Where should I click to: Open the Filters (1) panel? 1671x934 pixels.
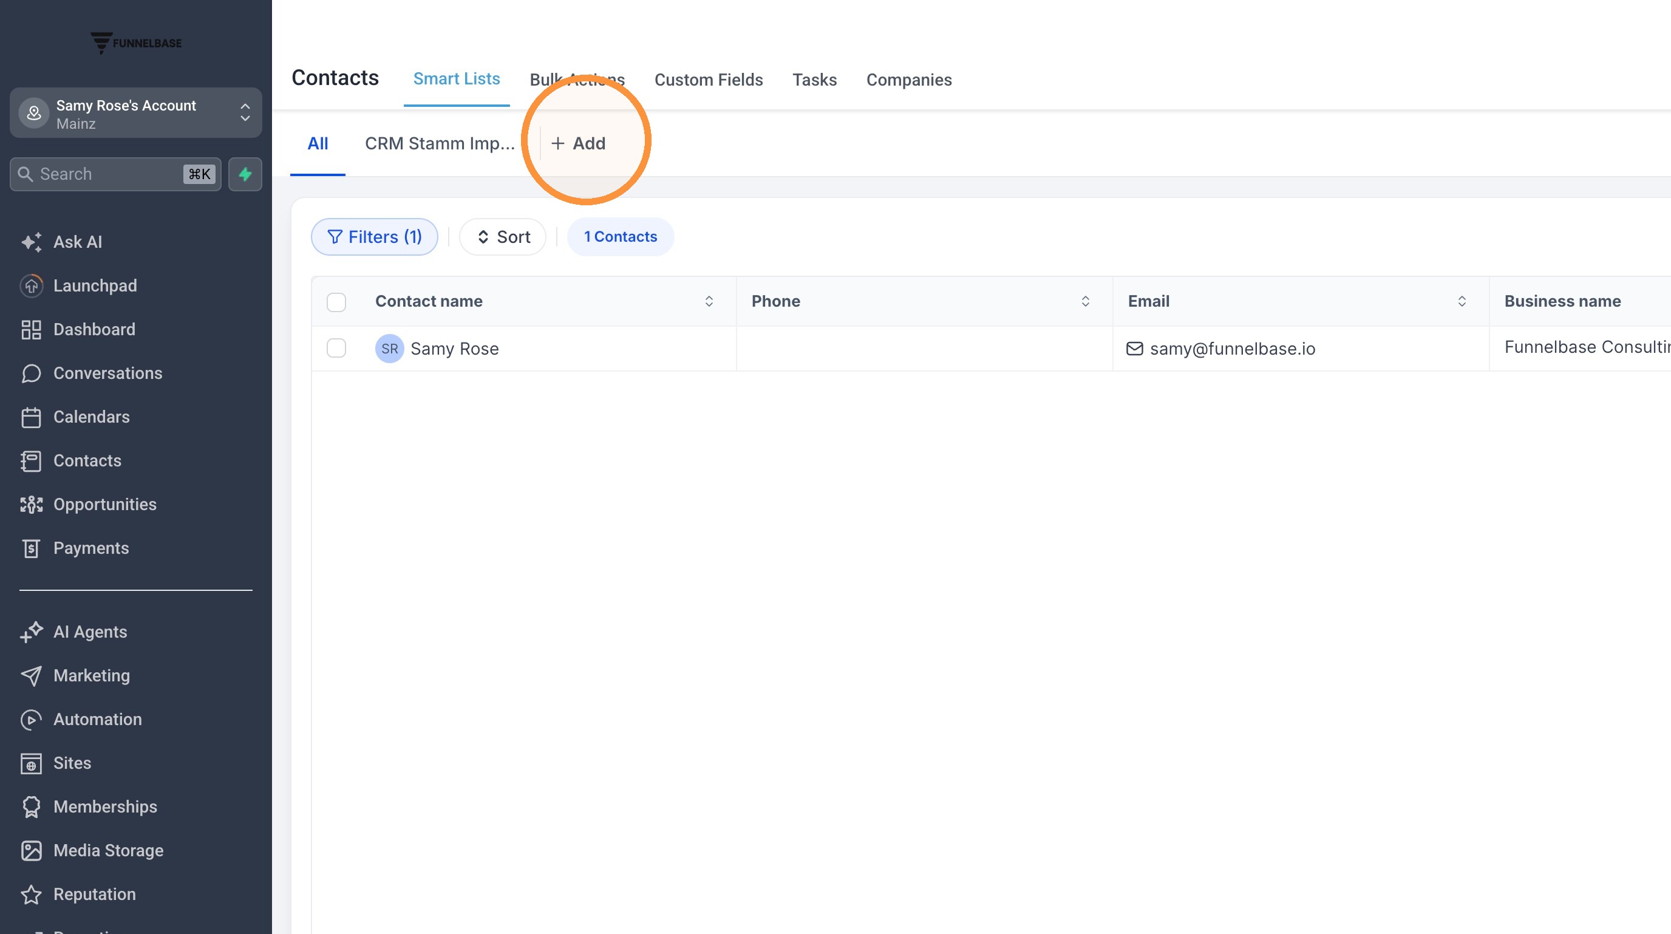point(374,237)
